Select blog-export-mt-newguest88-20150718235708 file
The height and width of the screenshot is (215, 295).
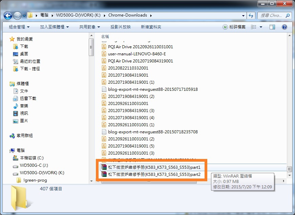153,132
